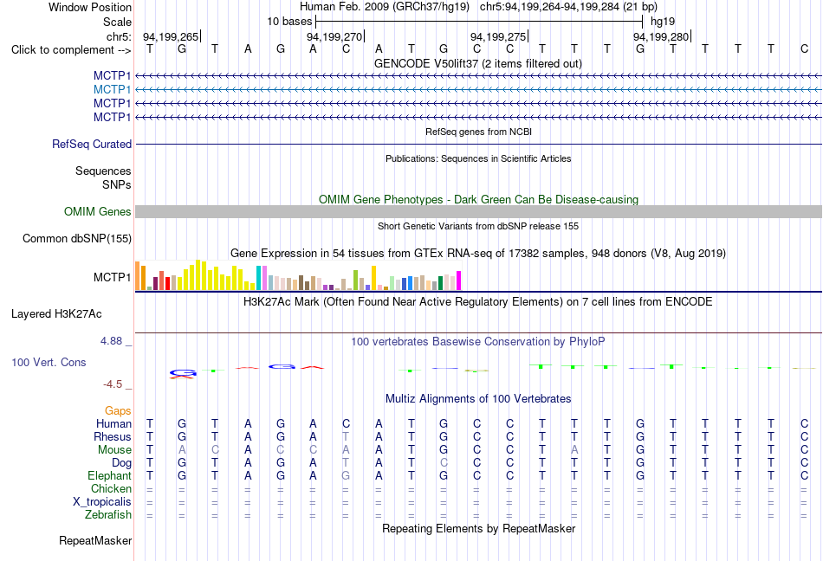Click 'Repeating Elements by RepeatMasker' title

[x=478, y=528]
